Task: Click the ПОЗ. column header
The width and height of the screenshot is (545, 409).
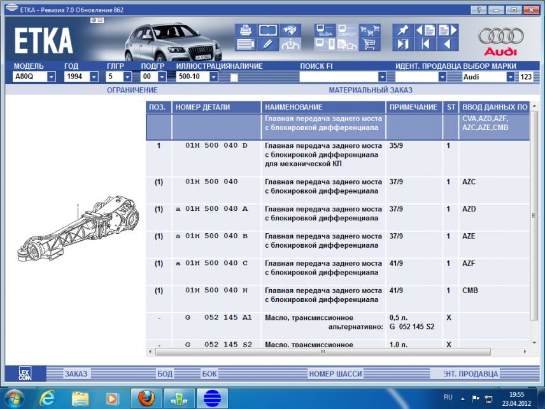Action: point(159,107)
